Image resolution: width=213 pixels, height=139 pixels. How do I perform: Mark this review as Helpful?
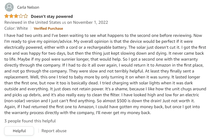[x=19, y=131]
